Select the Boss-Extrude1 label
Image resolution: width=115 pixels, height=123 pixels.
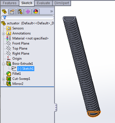click(x=22, y=64)
